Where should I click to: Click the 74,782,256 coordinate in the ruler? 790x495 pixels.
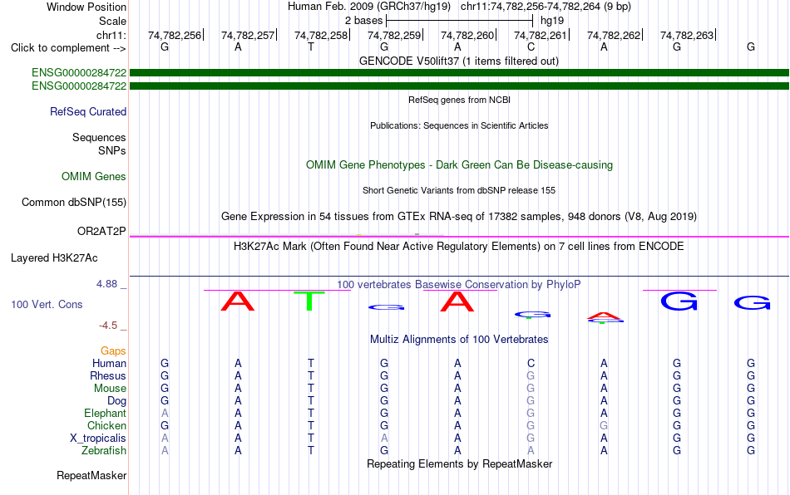pos(175,35)
